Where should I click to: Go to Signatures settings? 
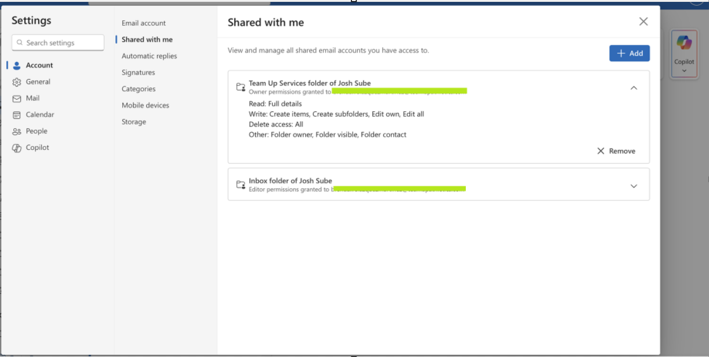[139, 73]
